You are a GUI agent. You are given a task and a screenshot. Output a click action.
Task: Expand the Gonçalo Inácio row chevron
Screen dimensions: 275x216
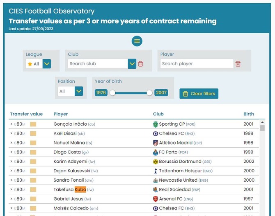(11, 124)
